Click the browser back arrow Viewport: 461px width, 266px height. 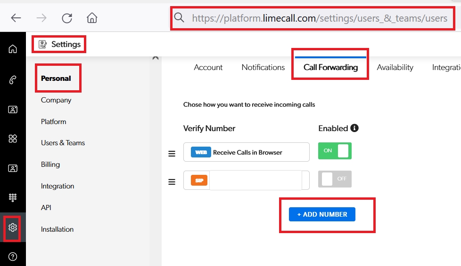pos(16,18)
